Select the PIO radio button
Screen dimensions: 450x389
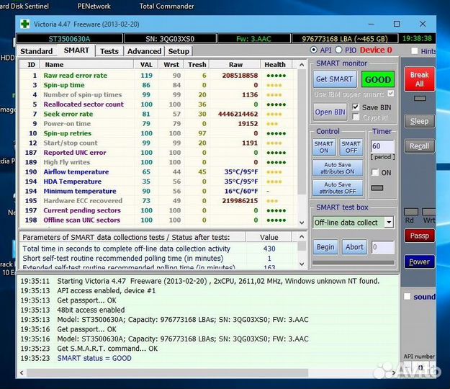pos(340,50)
